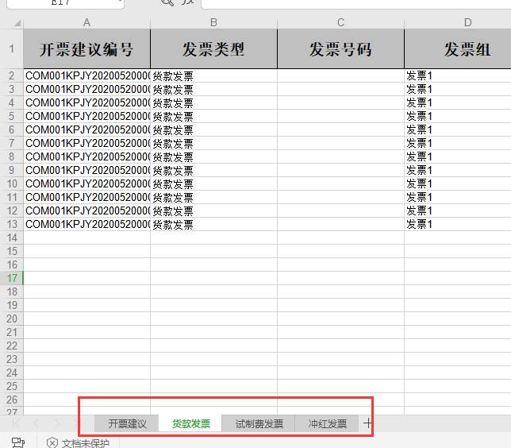This screenshot has height=448, width=511.
Task: Add a new sheet with the plus icon
Action: pos(367,423)
